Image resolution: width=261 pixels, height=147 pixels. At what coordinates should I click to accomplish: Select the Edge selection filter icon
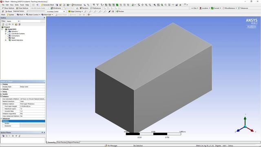[110, 5]
